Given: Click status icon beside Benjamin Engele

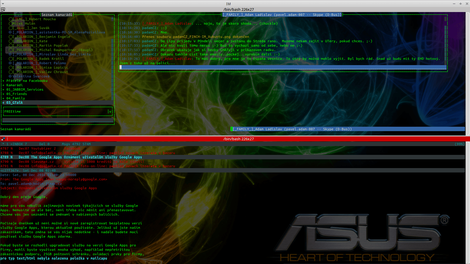Looking at the screenshot, I should point(11,37).
